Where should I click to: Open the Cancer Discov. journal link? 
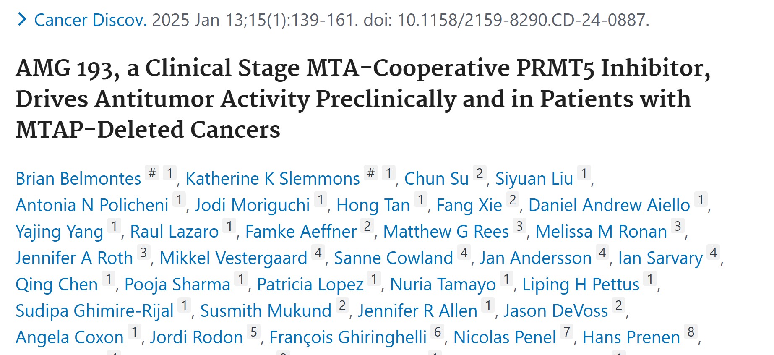pos(90,20)
